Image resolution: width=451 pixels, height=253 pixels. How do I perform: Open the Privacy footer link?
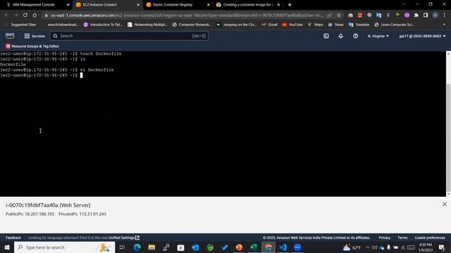pos(385,238)
